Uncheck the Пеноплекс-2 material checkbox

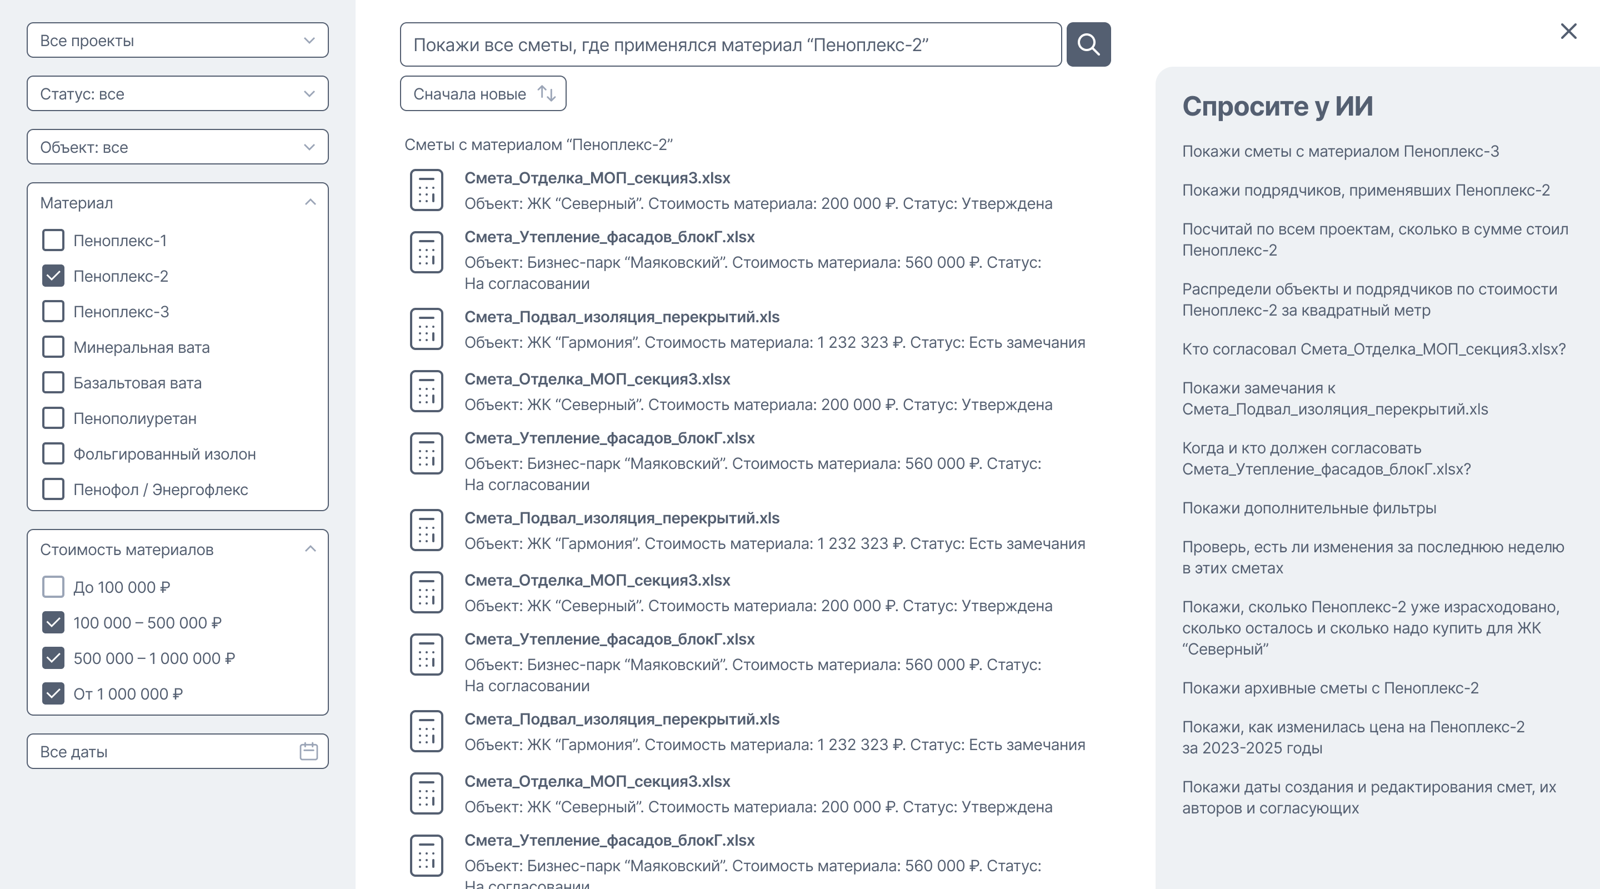pos(53,276)
